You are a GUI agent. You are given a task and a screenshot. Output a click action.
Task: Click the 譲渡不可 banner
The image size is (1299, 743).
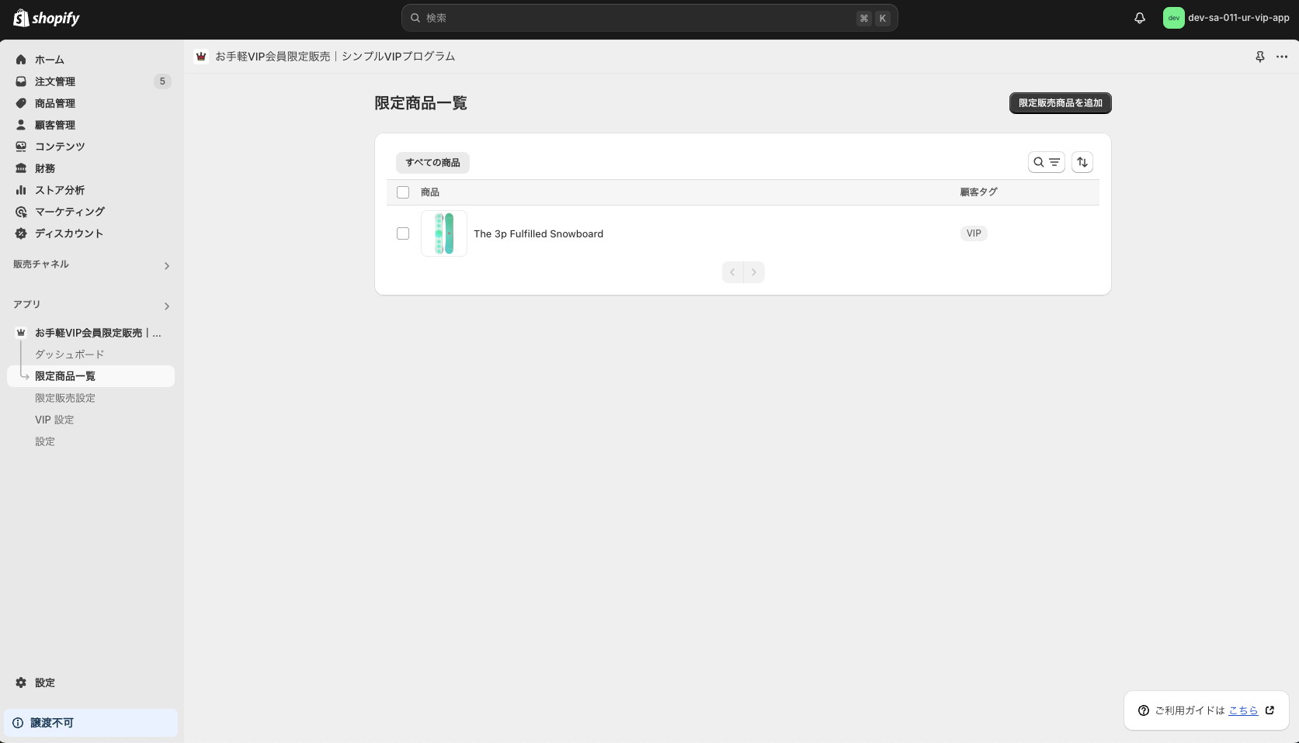point(91,723)
